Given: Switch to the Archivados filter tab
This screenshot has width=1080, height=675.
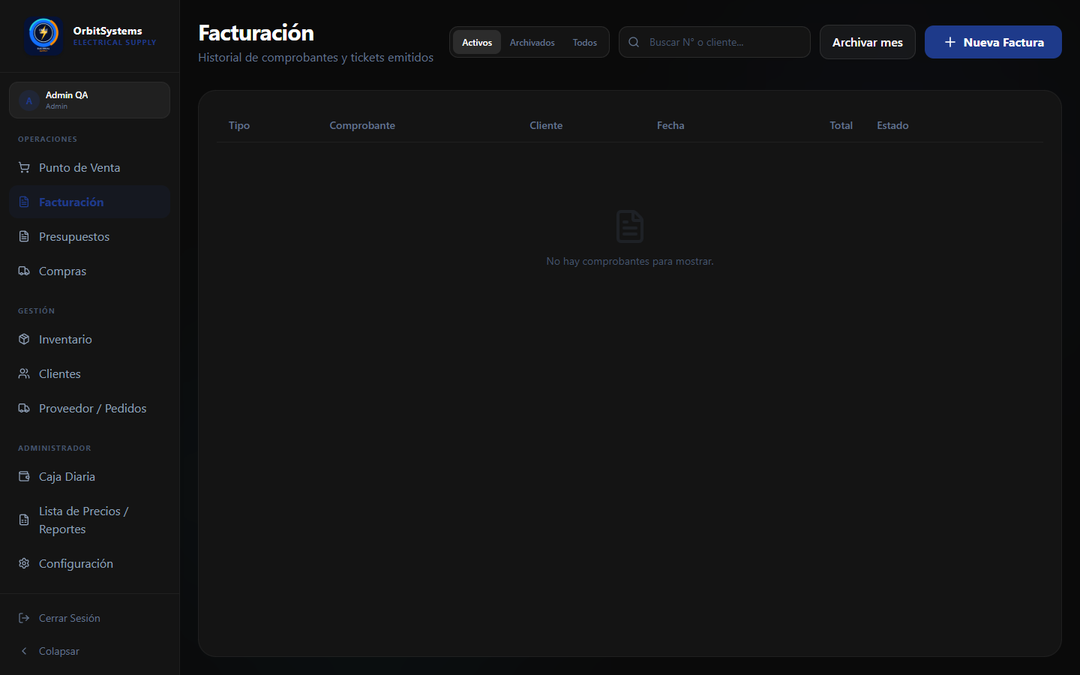Looking at the screenshot, I should pyautogui.click(x=532, y=43).
